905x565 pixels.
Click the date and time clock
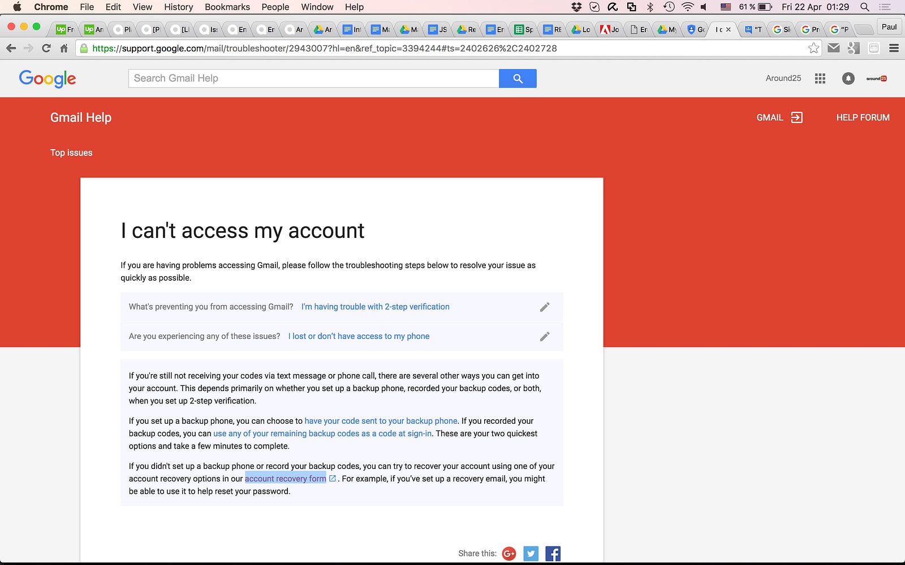tap(816, 7)
